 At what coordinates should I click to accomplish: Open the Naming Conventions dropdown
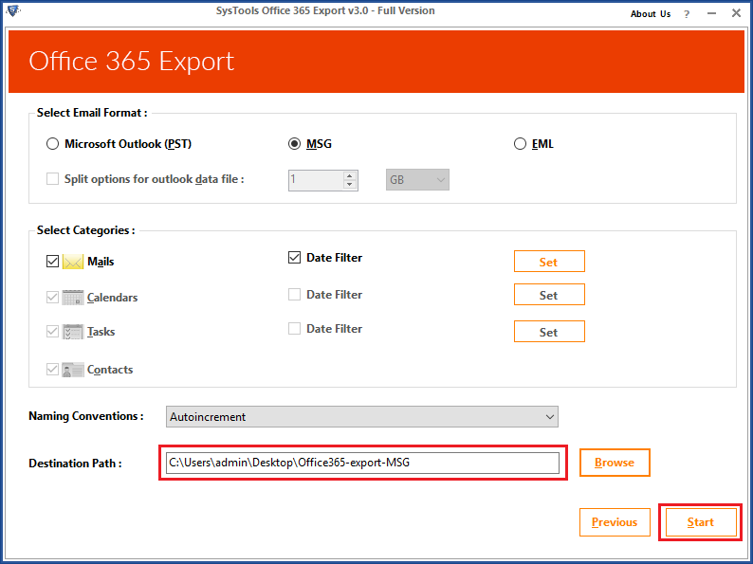point(362,417)
